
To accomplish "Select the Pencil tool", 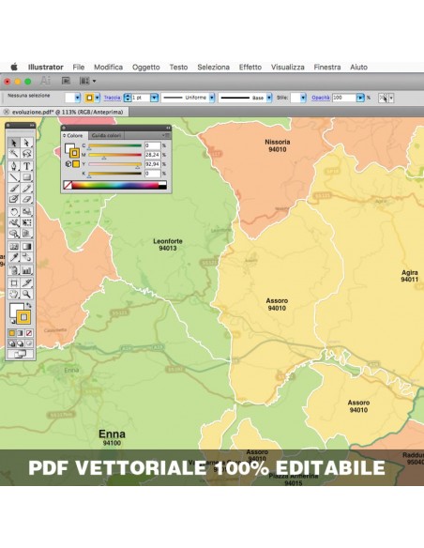I will click(26, 188).
